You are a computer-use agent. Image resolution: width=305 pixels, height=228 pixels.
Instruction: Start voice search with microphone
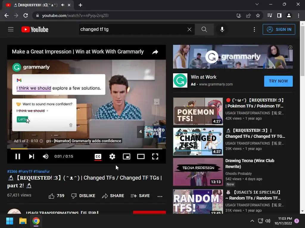(x=222, y=29)
